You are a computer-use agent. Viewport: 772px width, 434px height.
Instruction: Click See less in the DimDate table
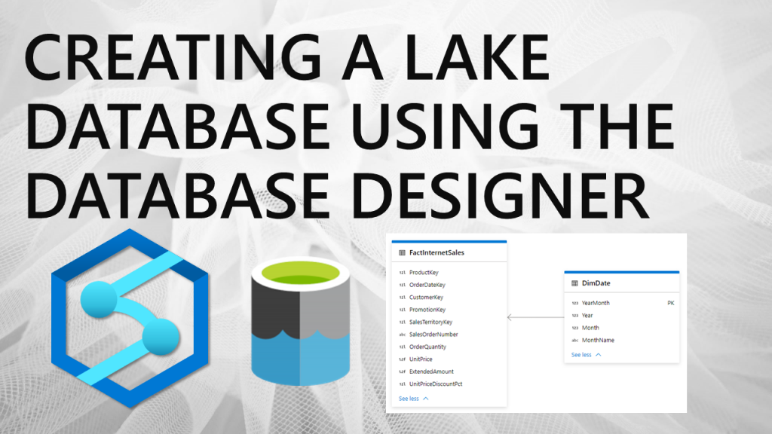coord(581,353)
